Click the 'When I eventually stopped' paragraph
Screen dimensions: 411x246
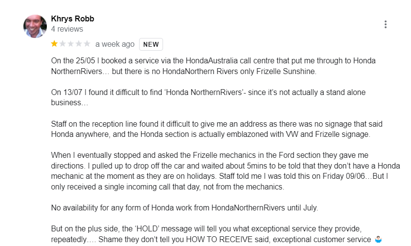tap(226, 171)
